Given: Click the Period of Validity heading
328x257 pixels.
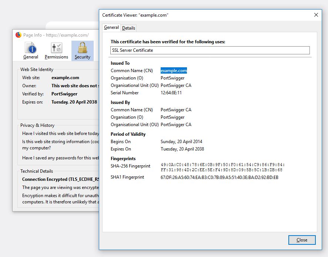Looking at the screenshot, I should click(128, 134).
